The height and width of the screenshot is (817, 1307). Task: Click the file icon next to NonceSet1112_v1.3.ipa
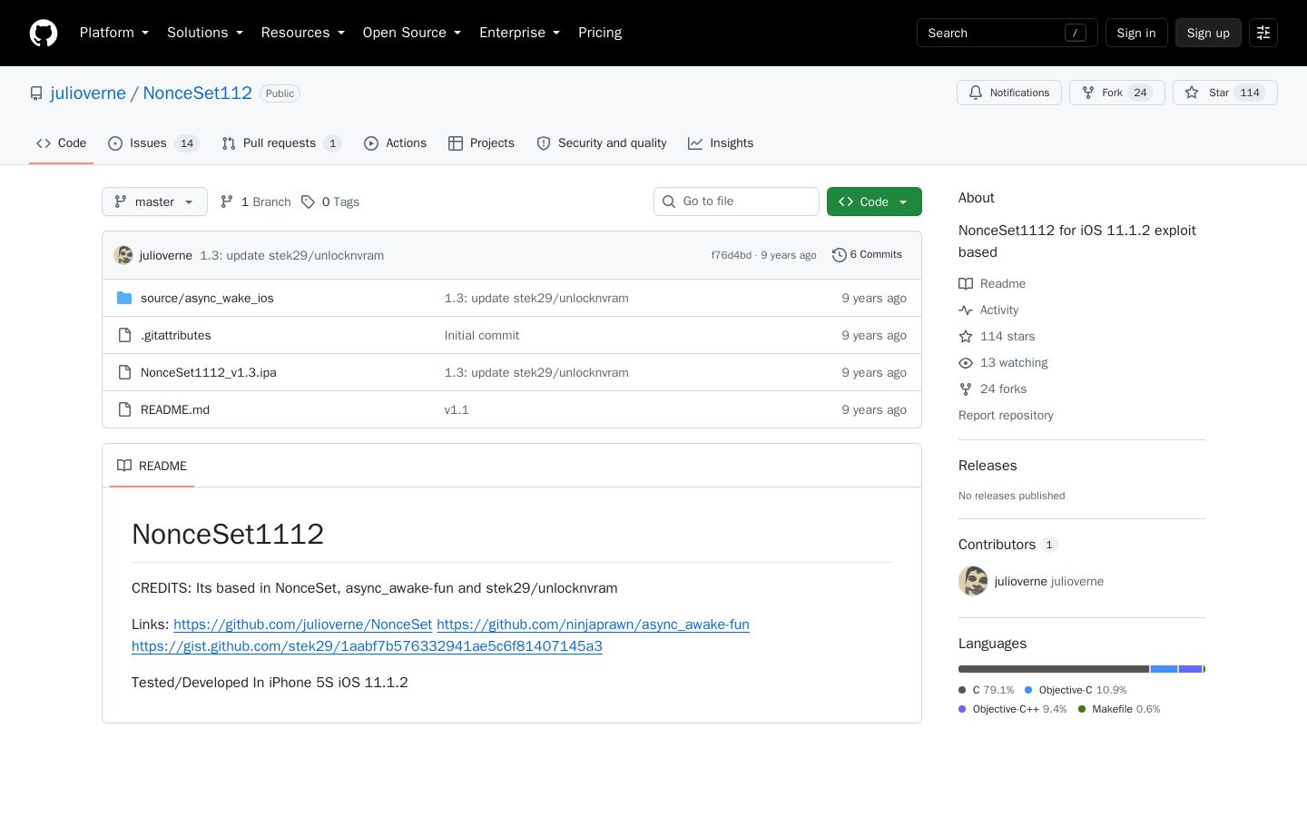(x=124, y=372)
